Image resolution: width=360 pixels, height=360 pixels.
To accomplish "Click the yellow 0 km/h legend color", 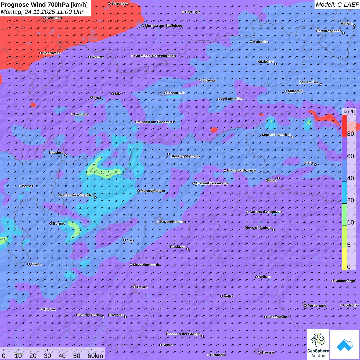I will coord(344,259).
